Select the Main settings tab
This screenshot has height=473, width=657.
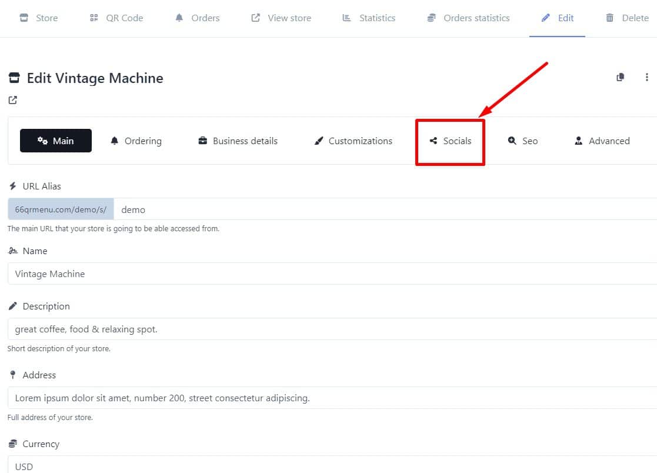pos(56,141)
